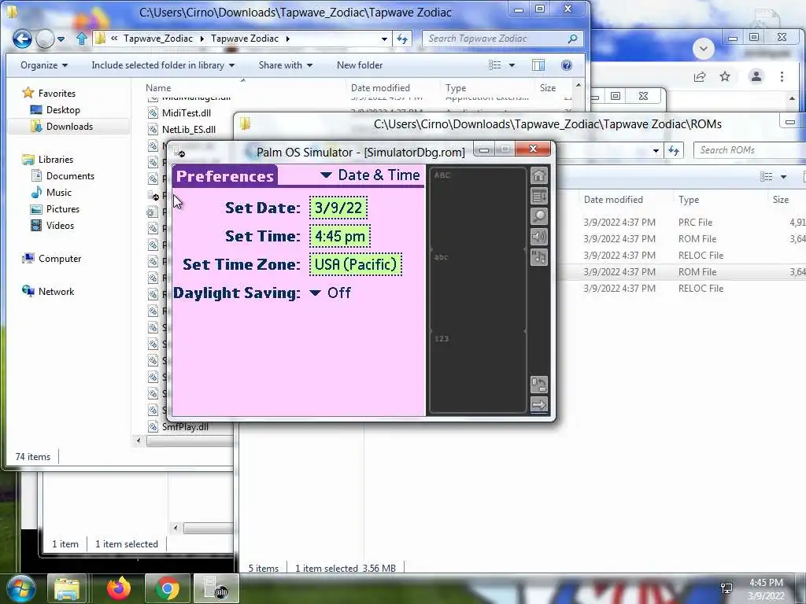Sort by Name column header
This screenshot has height=604, width=806.
coord(158,88)
